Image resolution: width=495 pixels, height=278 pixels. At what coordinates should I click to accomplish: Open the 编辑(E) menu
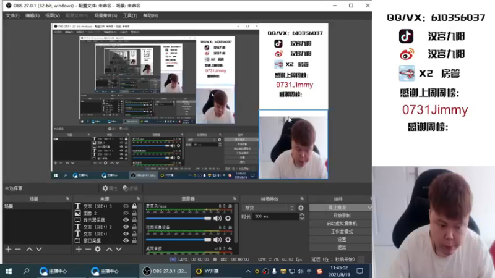(x=32, y=15)
